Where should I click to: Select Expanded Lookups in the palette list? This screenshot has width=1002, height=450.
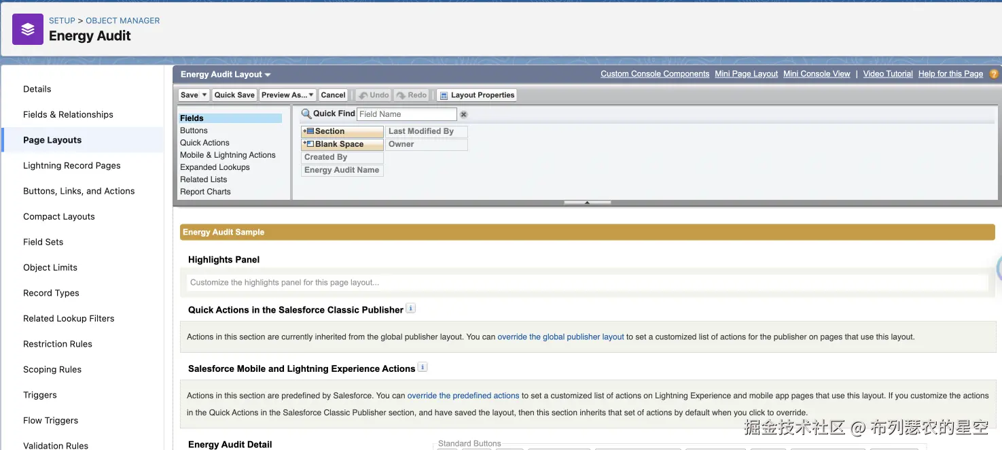[x=215, y=167]
